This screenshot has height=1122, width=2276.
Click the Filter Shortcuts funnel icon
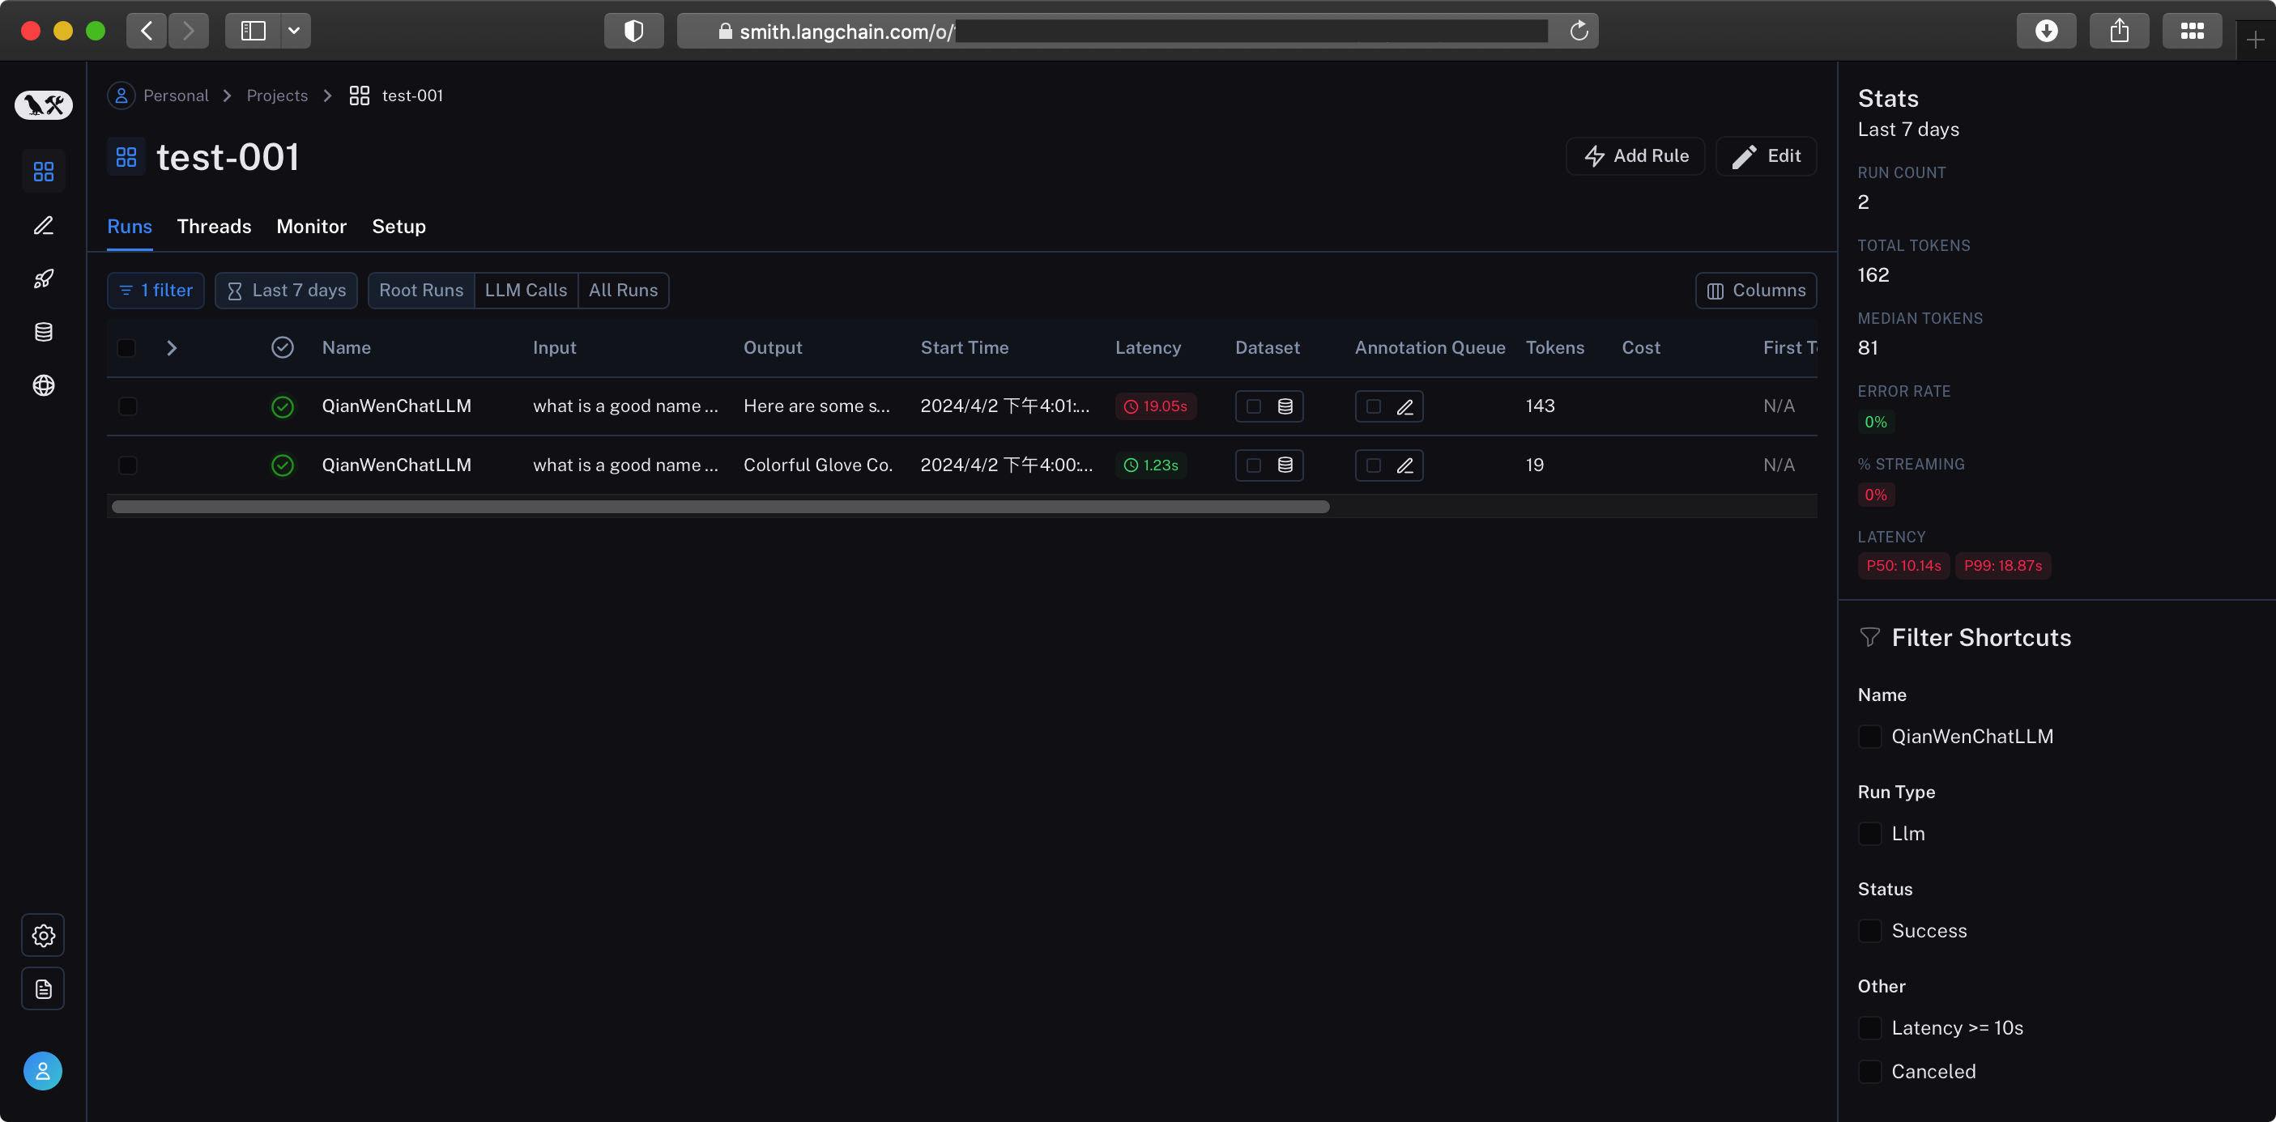click(x=1869, y=637)
